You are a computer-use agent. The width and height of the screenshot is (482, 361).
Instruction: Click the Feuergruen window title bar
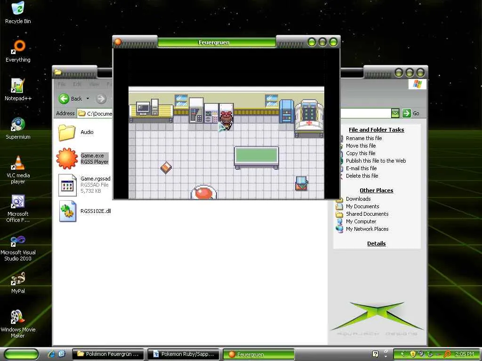coord(217,42)
